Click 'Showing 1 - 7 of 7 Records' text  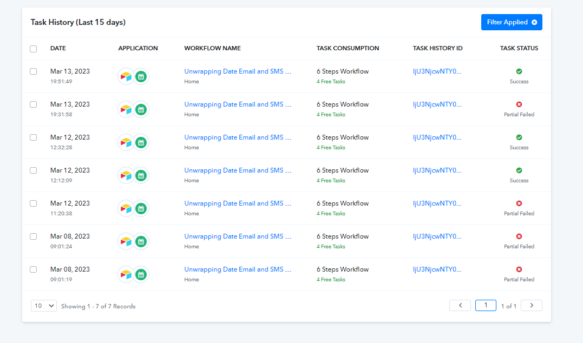[x=98, y=306]
